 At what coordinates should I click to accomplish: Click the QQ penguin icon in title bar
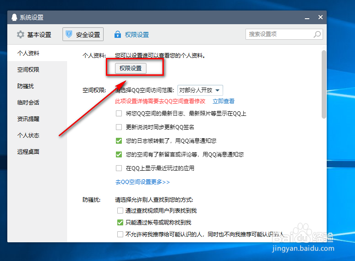pyautogui.click(x=14, y=17)
